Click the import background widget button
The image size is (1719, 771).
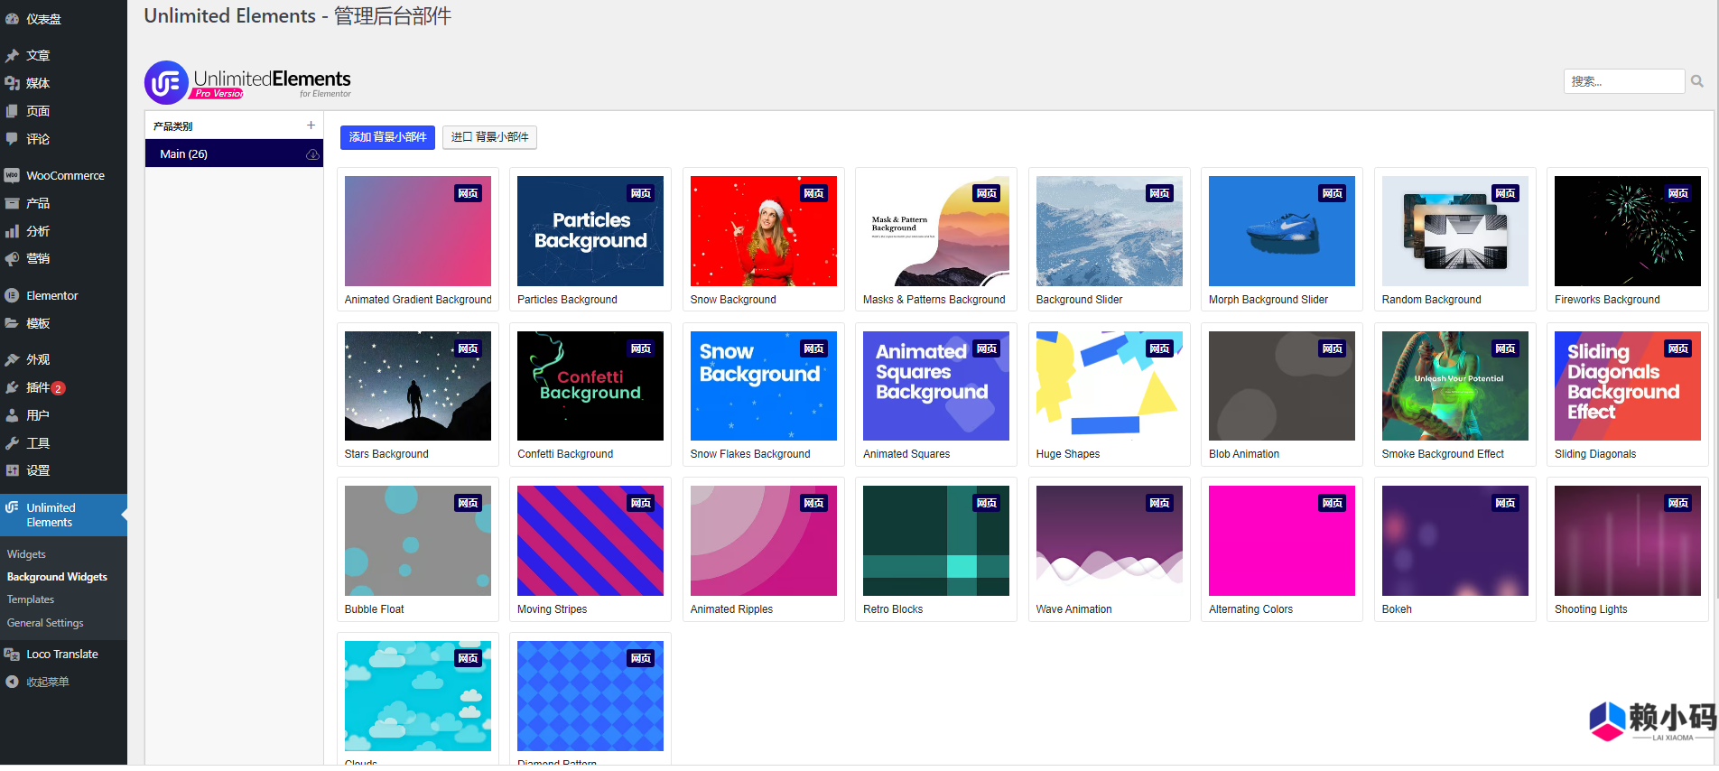tap(489, 137)
